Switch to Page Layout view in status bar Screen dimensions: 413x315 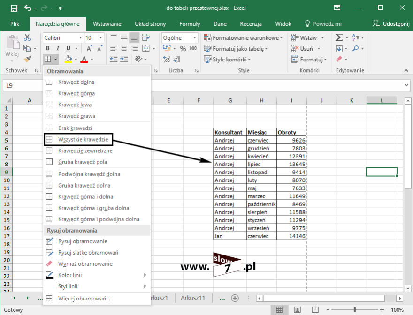coord(297,310)
